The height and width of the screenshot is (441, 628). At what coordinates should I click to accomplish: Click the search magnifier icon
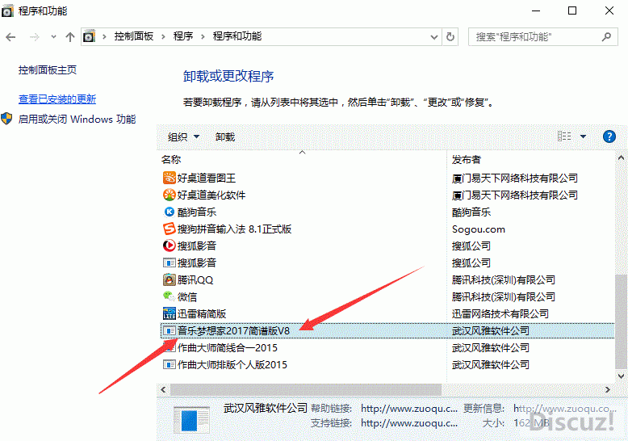point(606,37)
